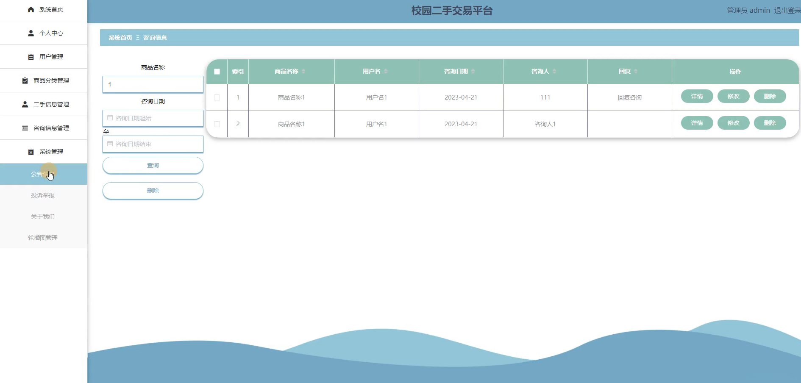Image resolution: width=801 pixels, height=383 pixels.
Task: Select 轮播图管理 submenu item
Action: pos(44,238)
